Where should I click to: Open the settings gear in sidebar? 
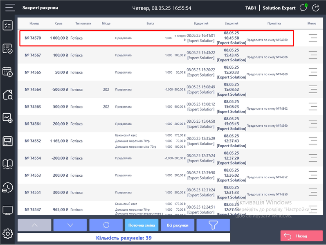[8, 234]
